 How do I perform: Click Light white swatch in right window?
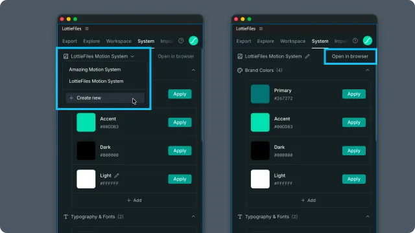click(260, 179)
